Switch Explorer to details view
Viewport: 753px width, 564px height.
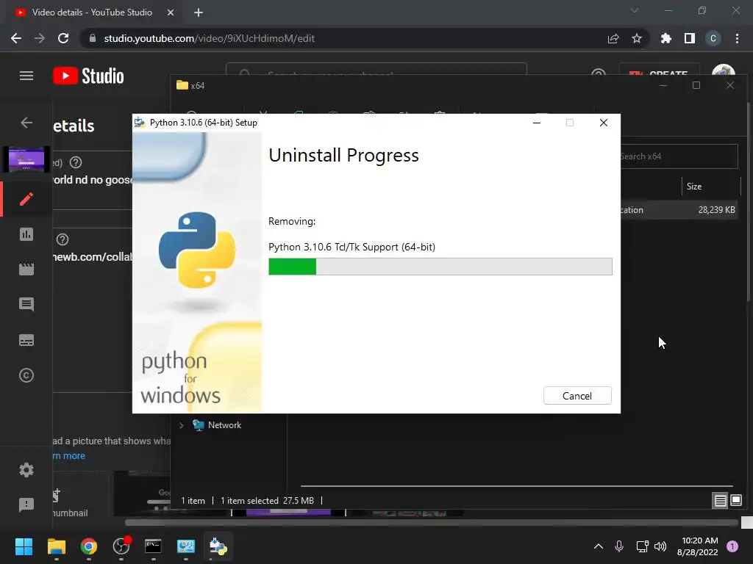(720, 501)
